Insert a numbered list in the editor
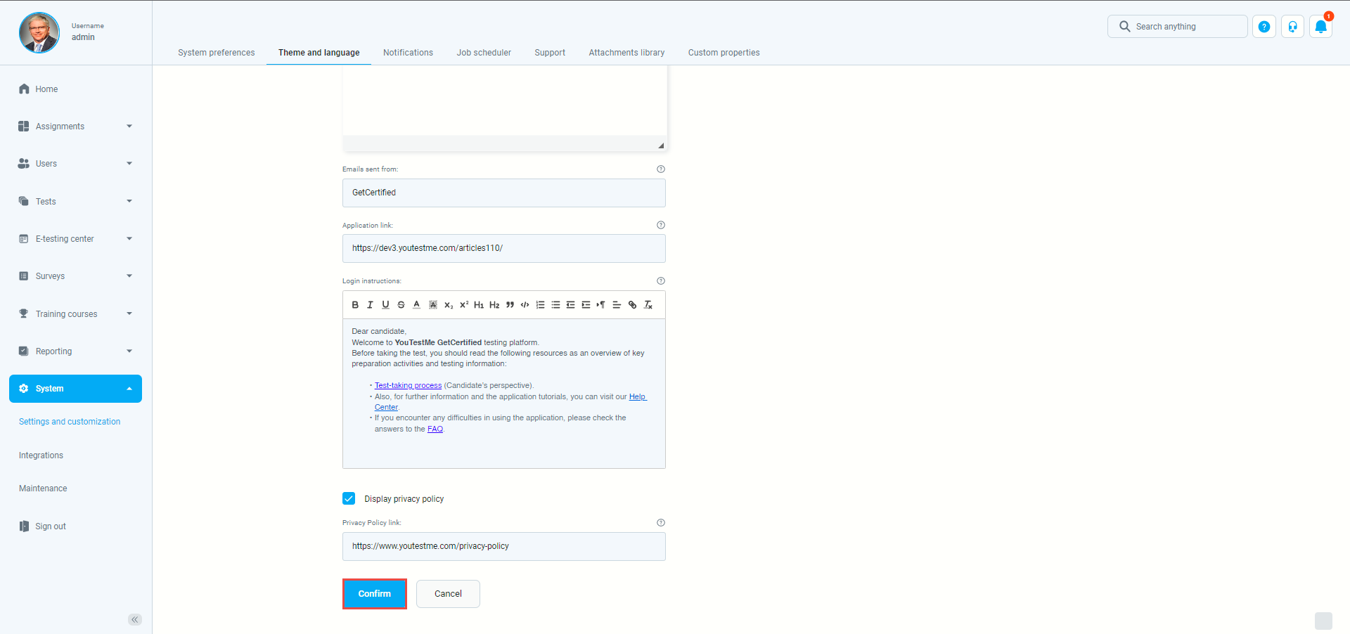Image resolution: width=1350 pixels, height=634 pixels. tap(540, 305)
